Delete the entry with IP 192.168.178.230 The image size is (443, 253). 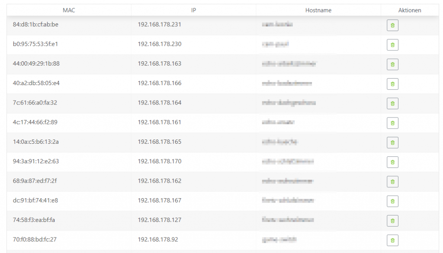(x=392, y=45)
